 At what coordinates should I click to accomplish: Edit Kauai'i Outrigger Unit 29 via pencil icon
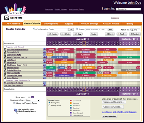tap(5, 57)
